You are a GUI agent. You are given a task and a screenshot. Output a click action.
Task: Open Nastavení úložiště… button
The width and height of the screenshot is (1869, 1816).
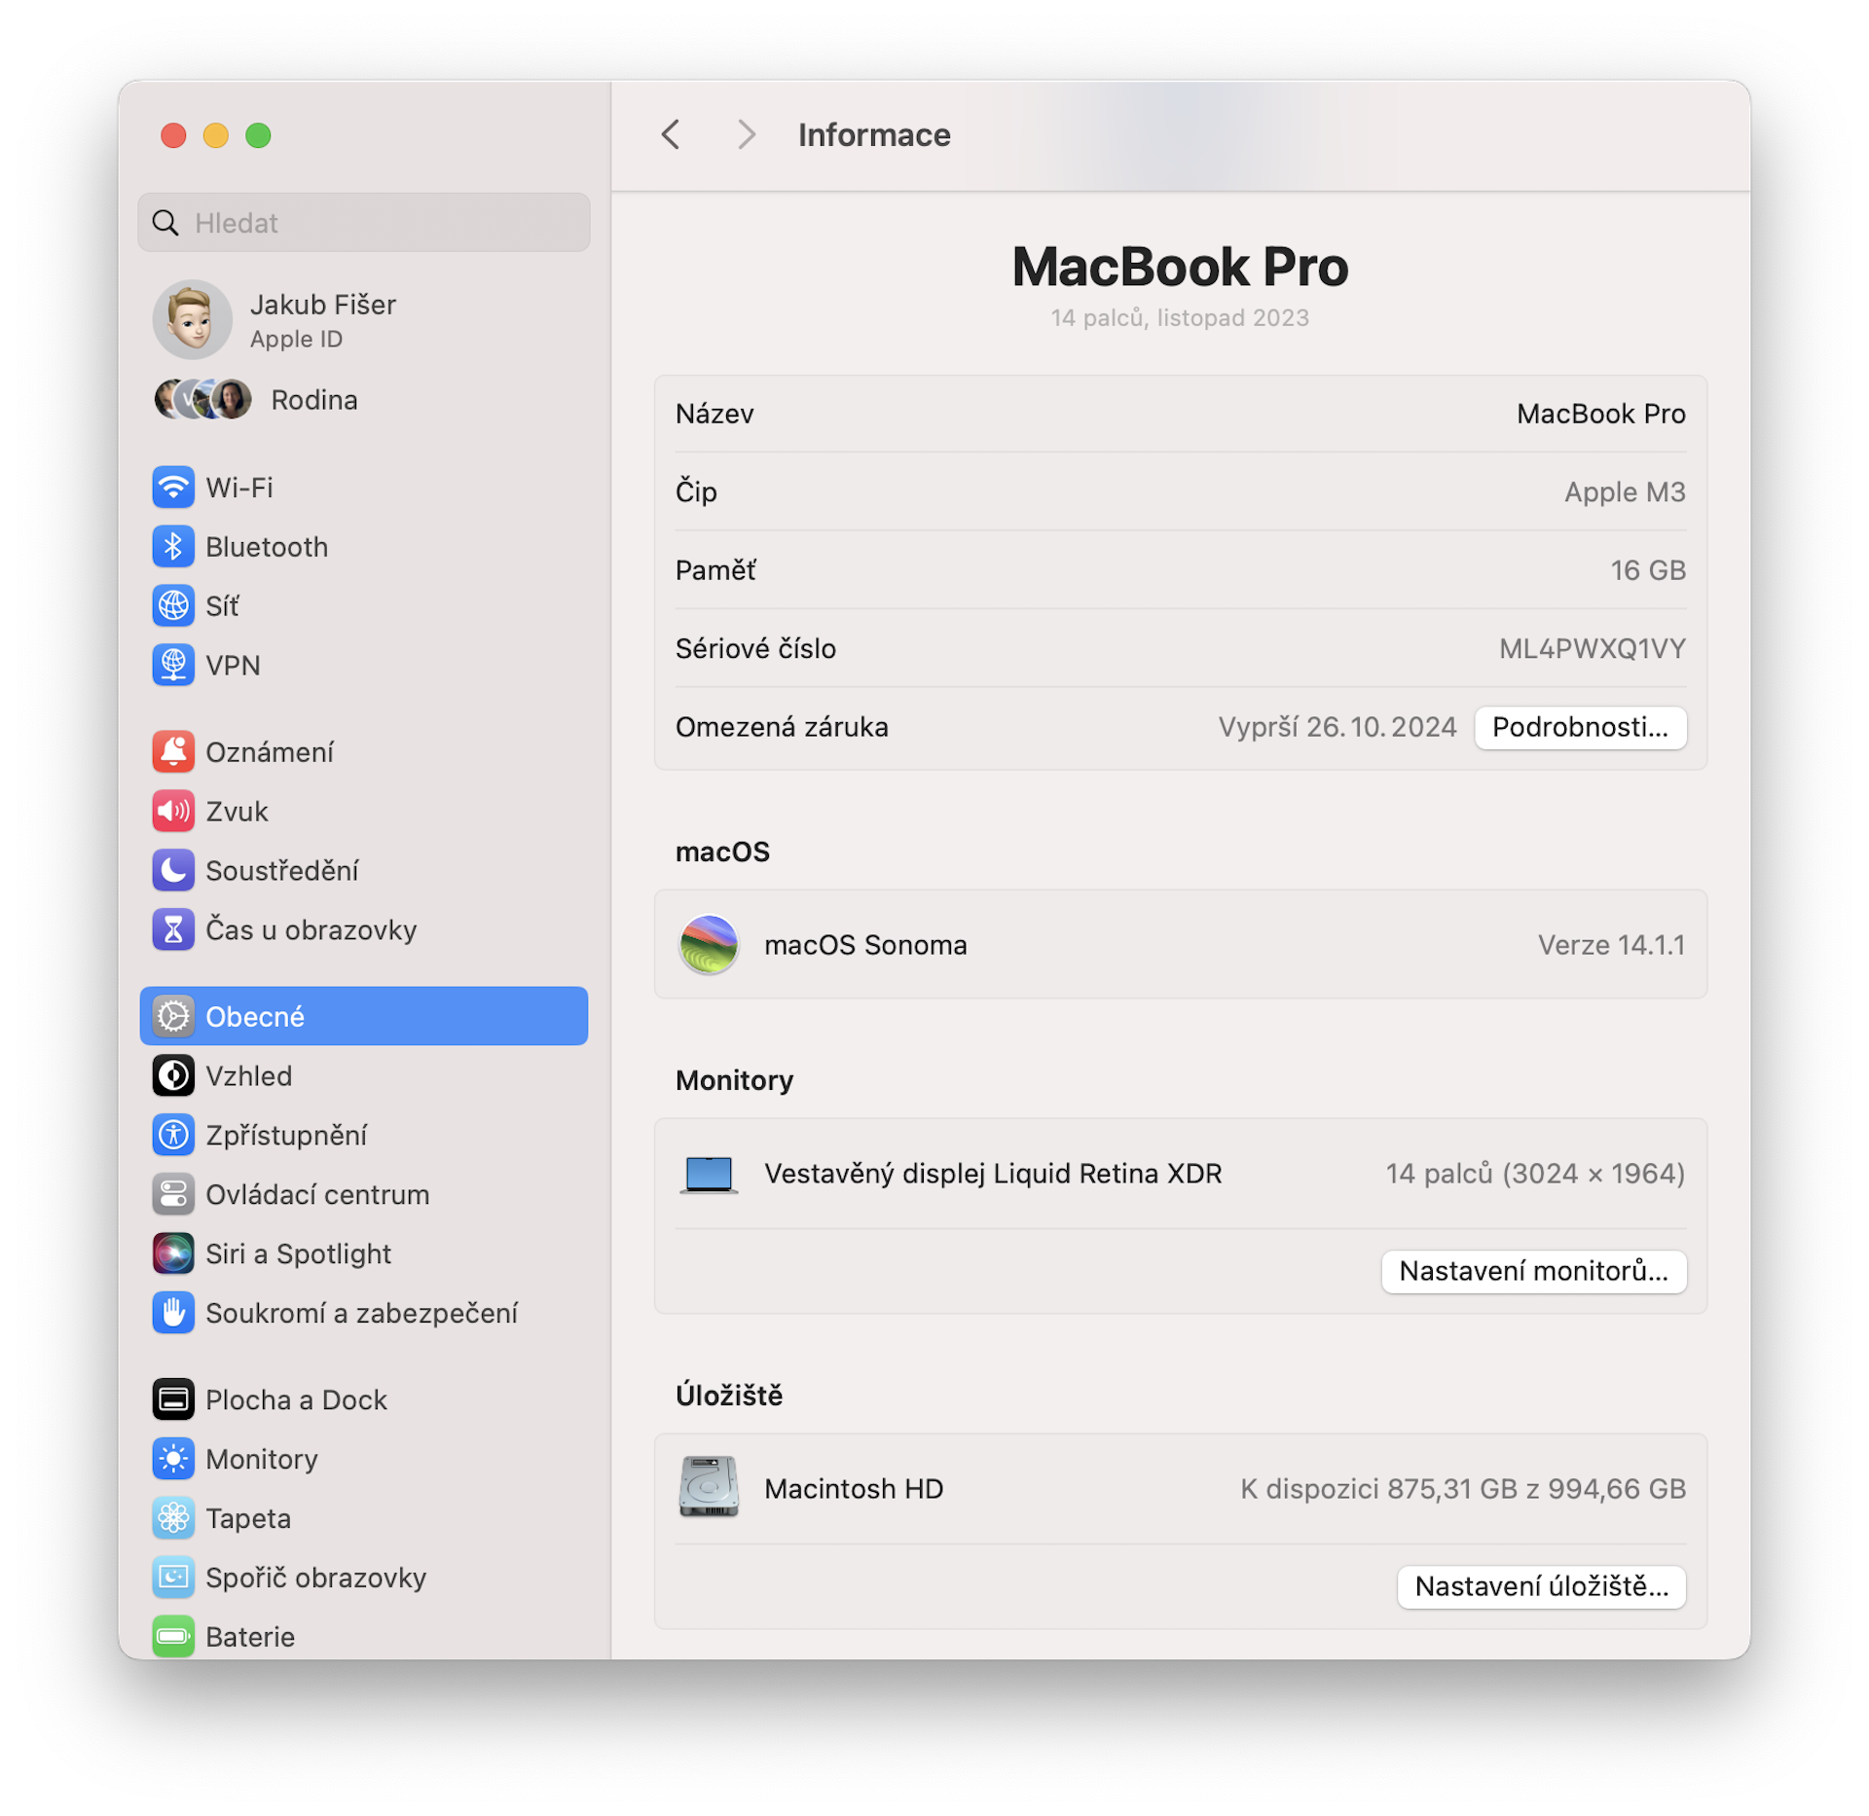click(1542, 1587)
